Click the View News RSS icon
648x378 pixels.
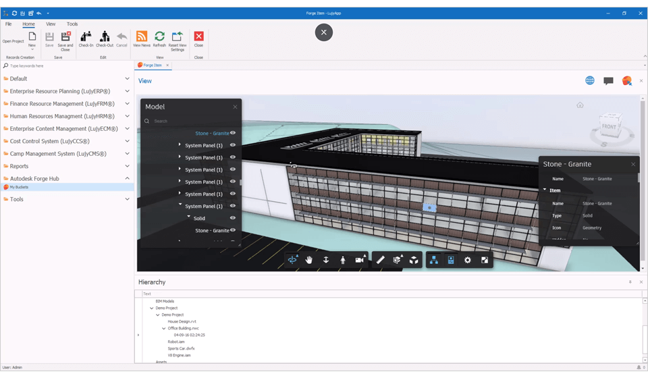click(x=142, y=39)
